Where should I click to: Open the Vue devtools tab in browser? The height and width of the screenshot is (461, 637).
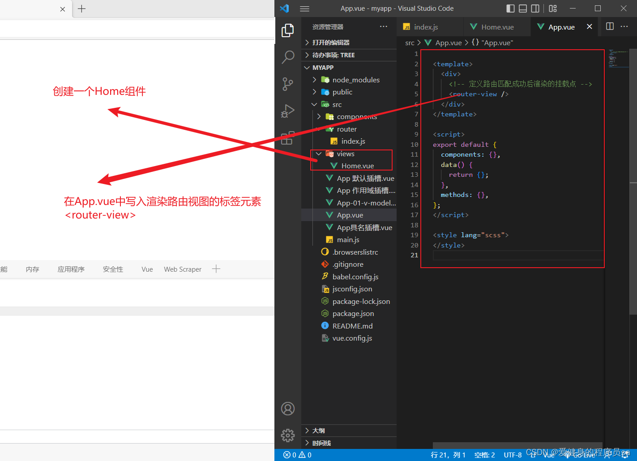click(x=147, y=269)
